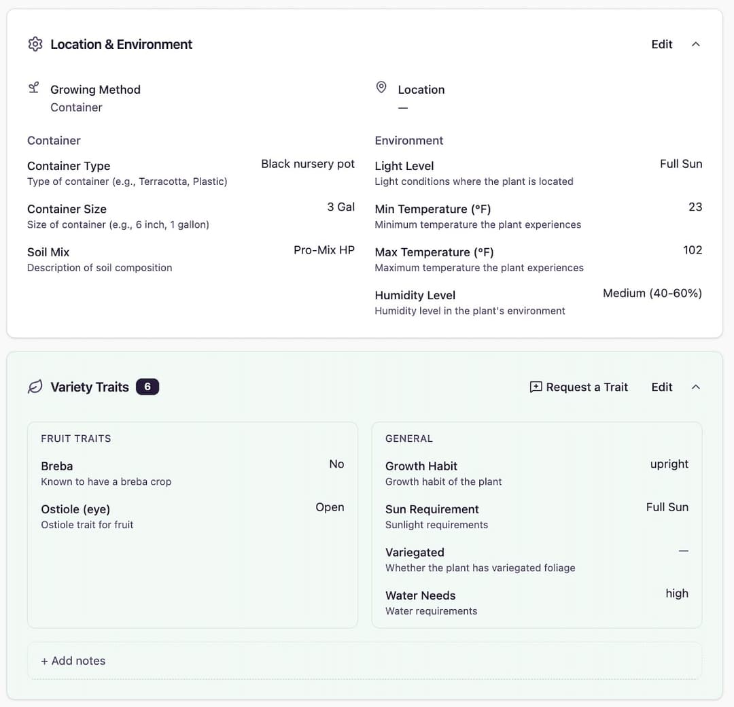Click the leaf icon beside Variety Traits

pyautogui.click(x=35, y=387)
